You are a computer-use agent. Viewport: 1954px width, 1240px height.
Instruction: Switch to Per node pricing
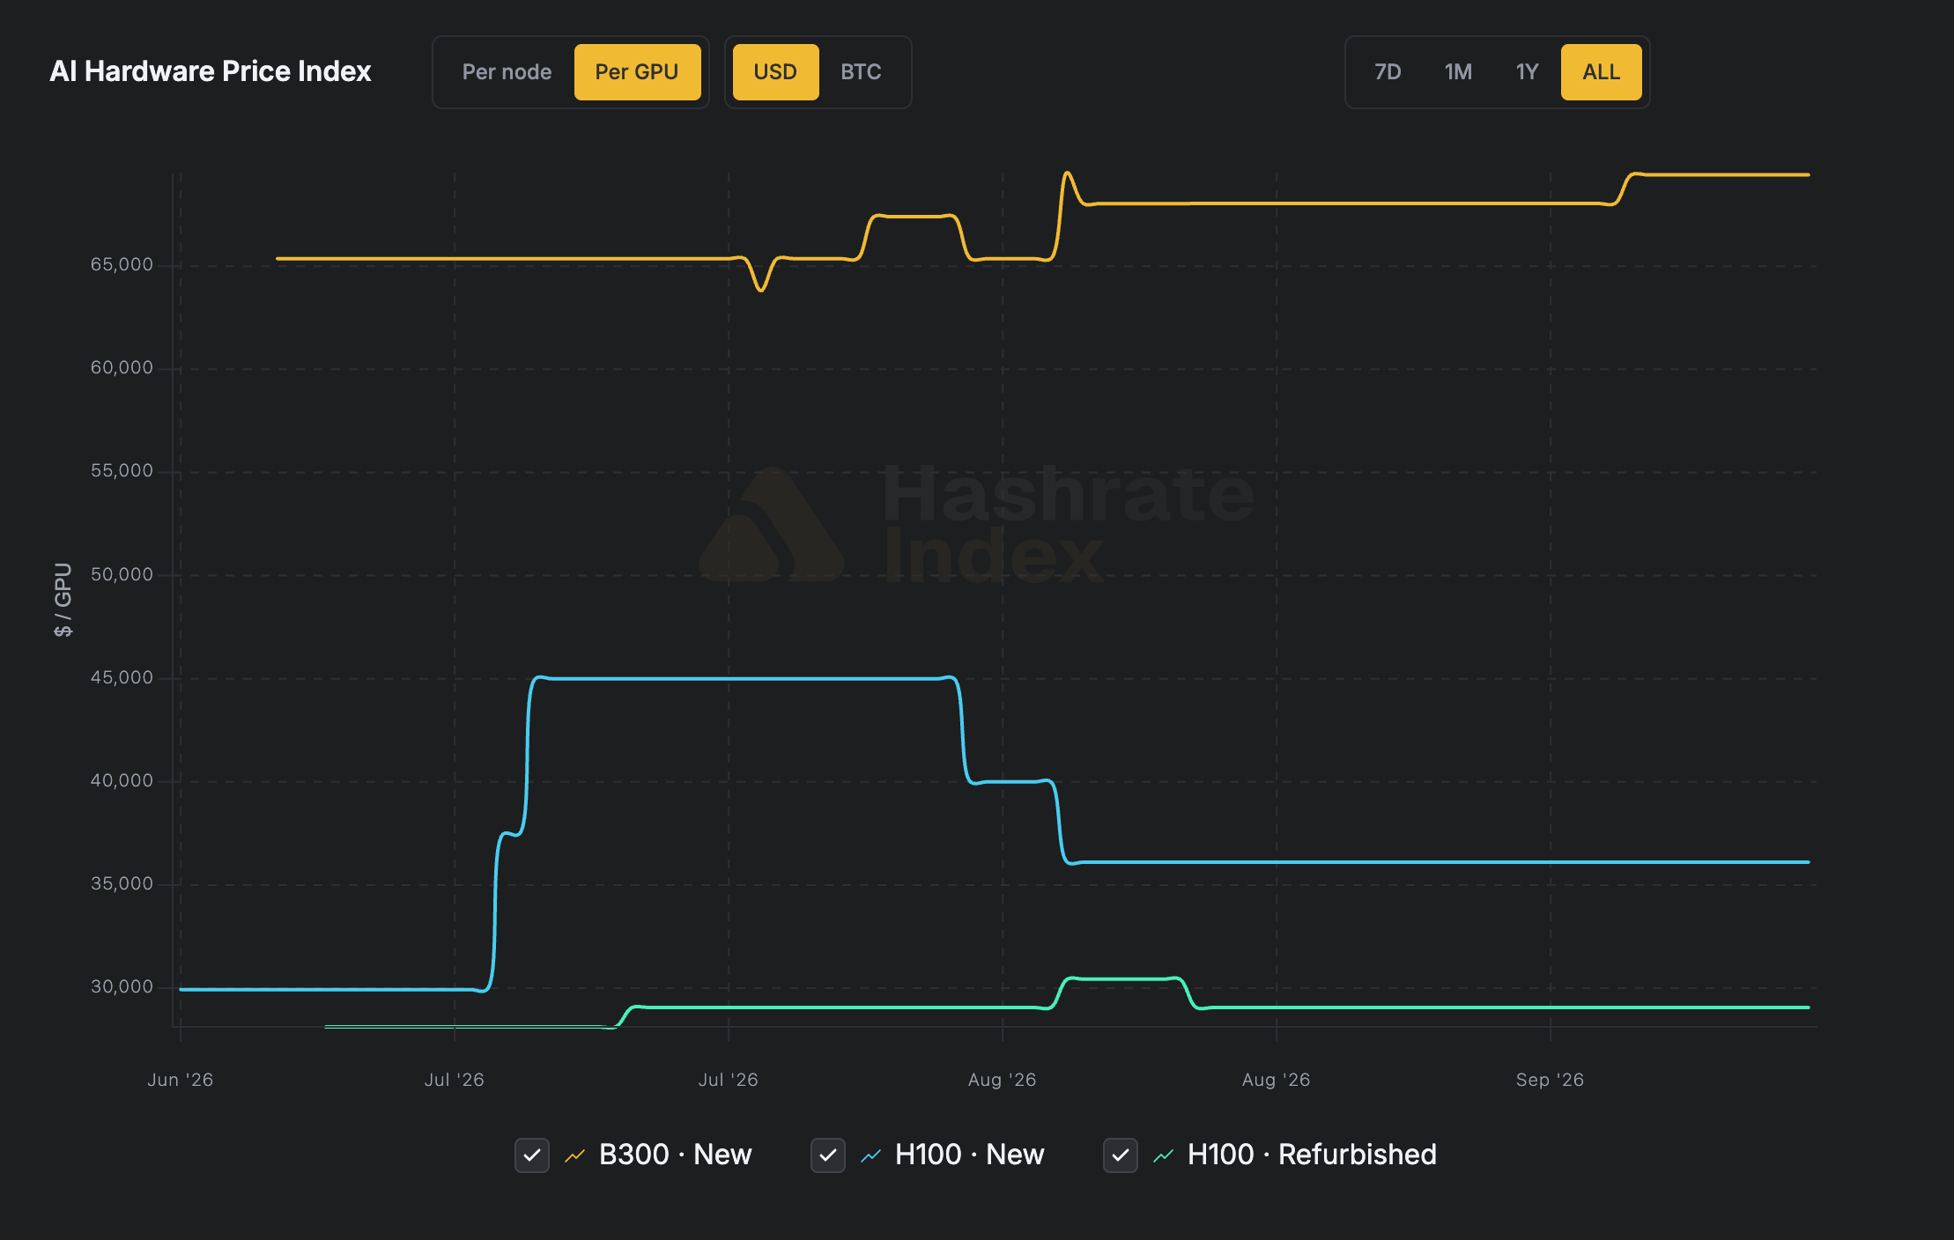pyautogui.click(x=507, y=72)
